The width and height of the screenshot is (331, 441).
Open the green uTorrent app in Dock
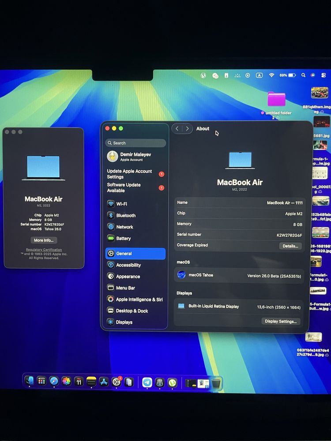(x=173, y=382)
